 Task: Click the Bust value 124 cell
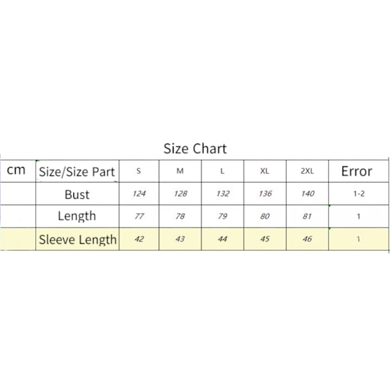tap(139, 194)
